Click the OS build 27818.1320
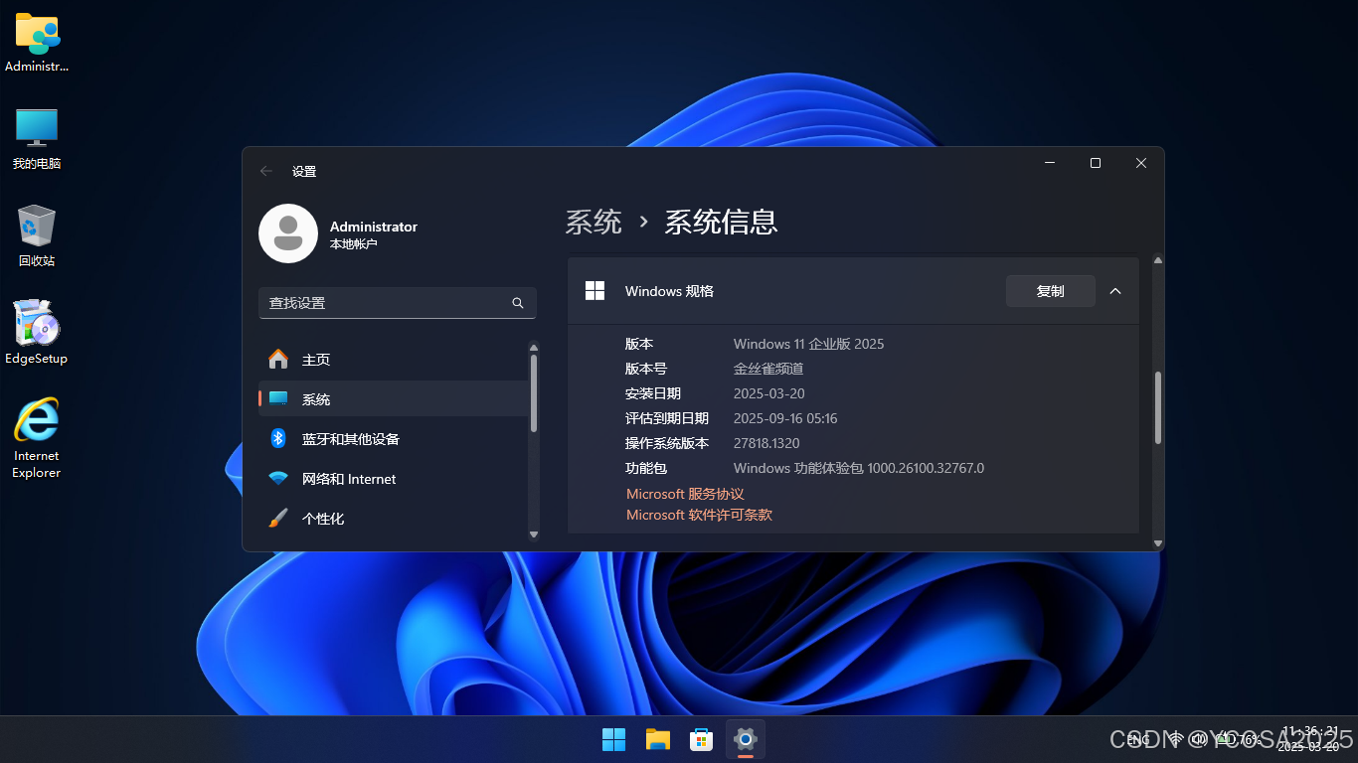This screenshot has height=763, width=1358. coord(766,443)
